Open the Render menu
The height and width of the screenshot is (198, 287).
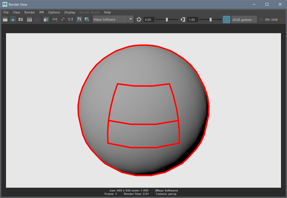(30, 12)
